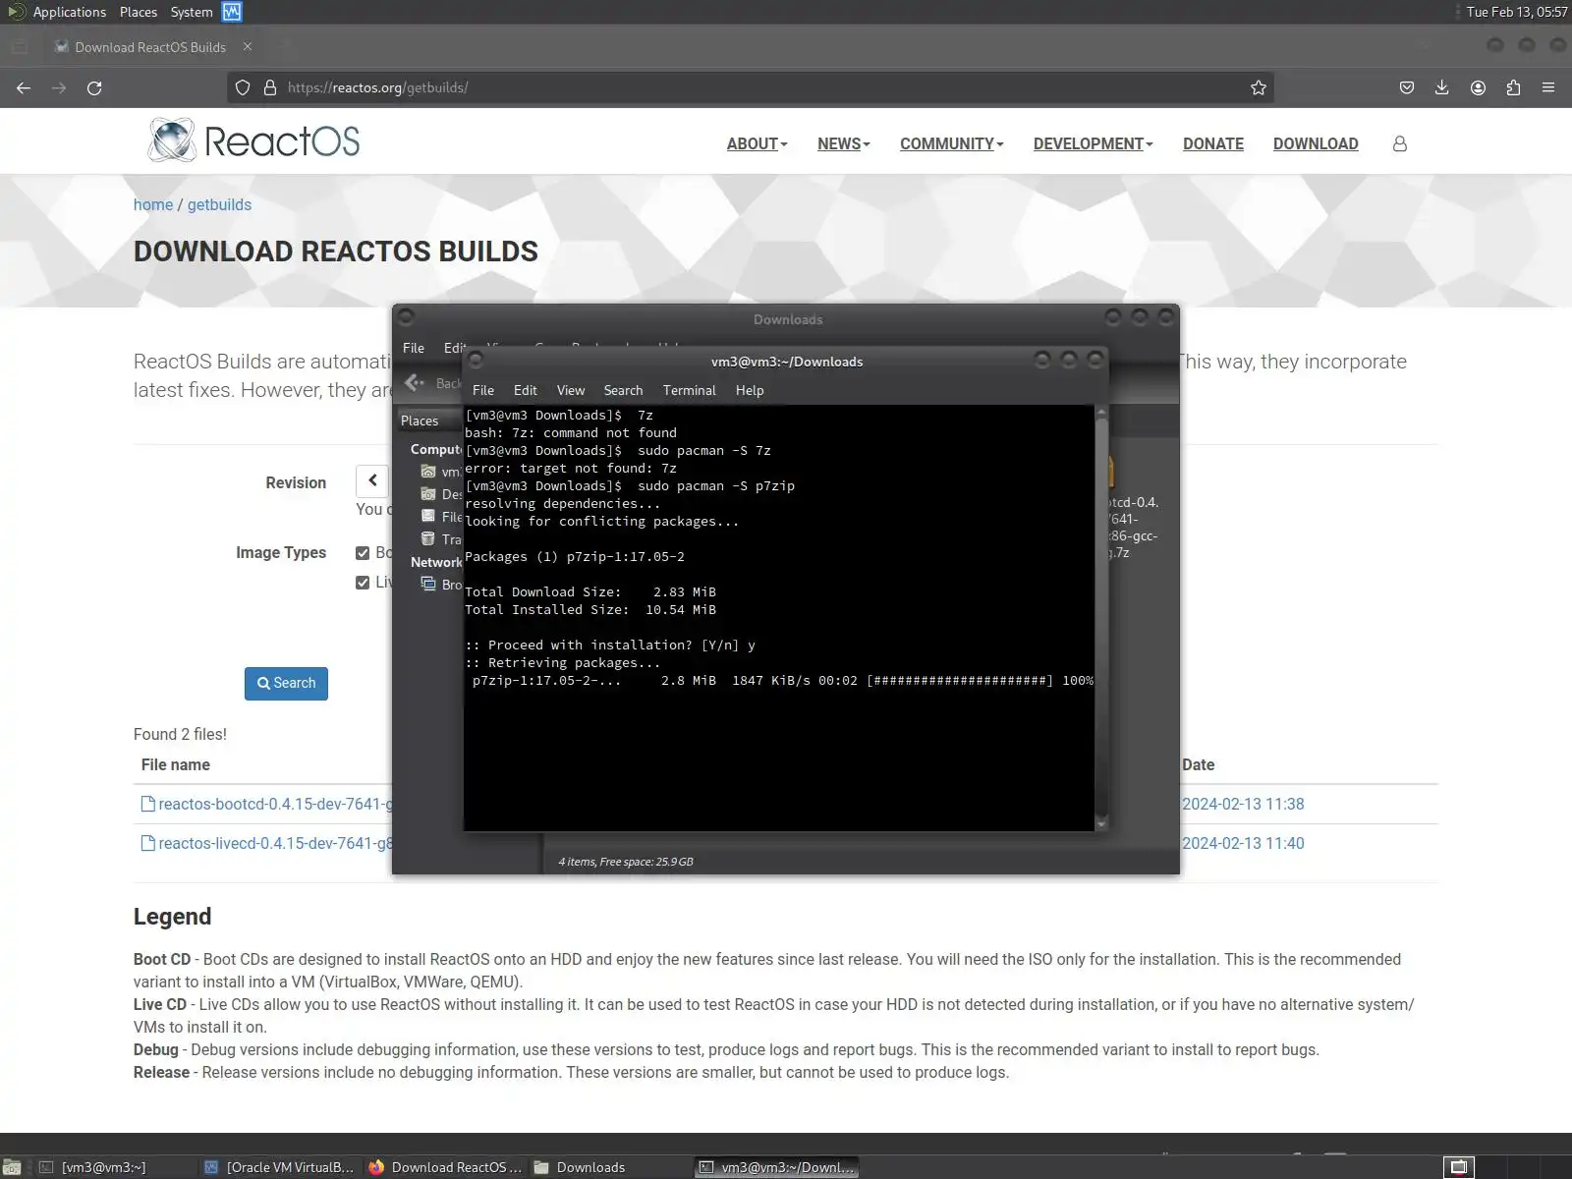Follow the home breadcrumb link
The height and width of the screenshot is (1179, 1572).
click(x=153, y=204)
